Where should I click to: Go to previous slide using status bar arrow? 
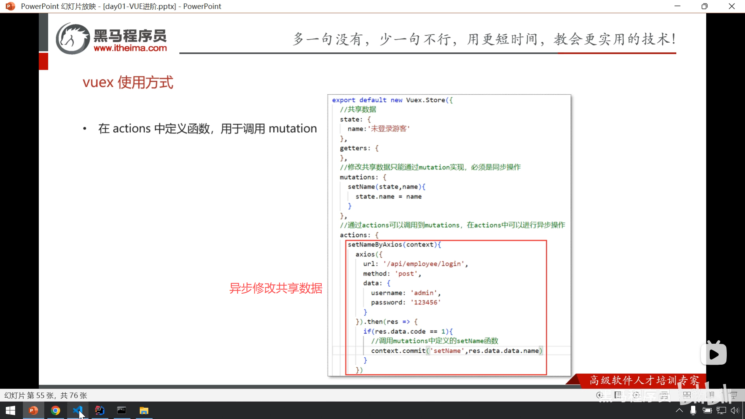click(x=600, y=395)
